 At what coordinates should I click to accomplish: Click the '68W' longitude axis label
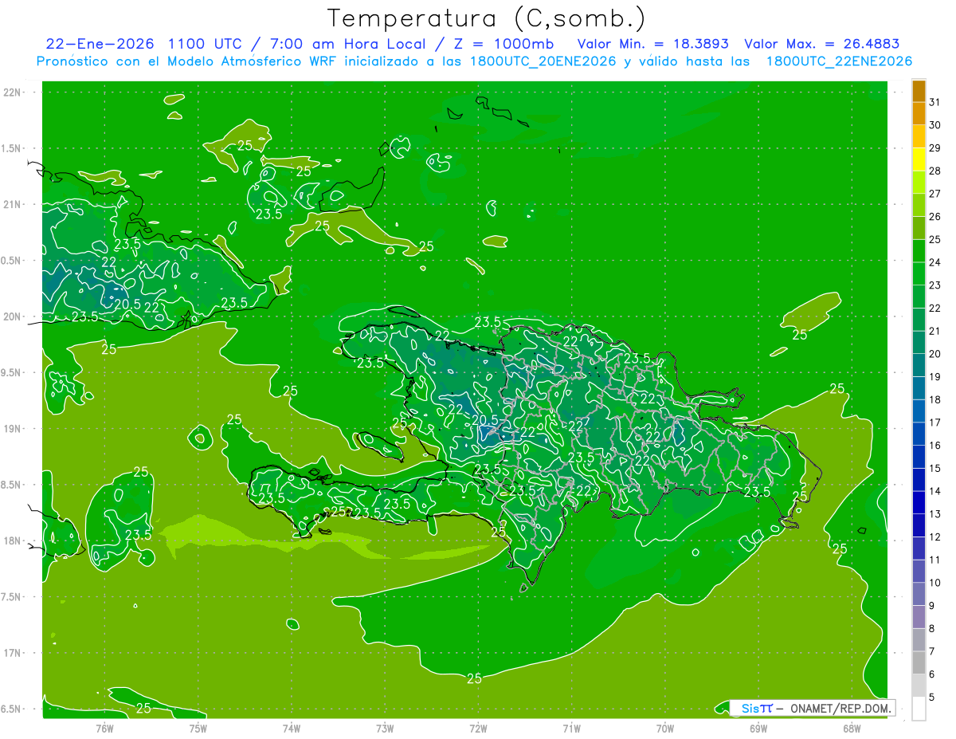[852, 727]
